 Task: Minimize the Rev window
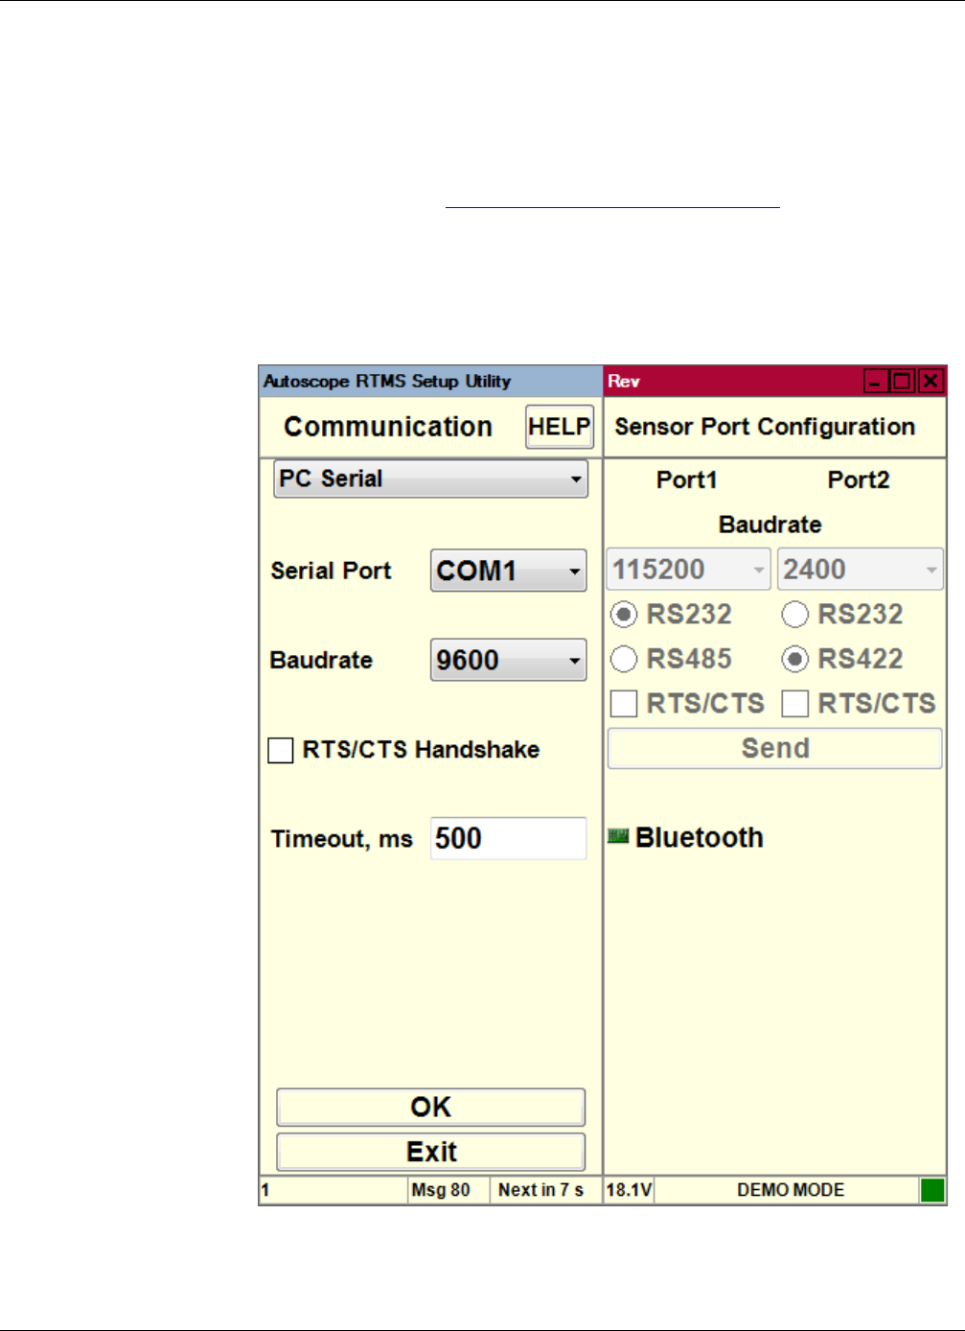[875, 382]
